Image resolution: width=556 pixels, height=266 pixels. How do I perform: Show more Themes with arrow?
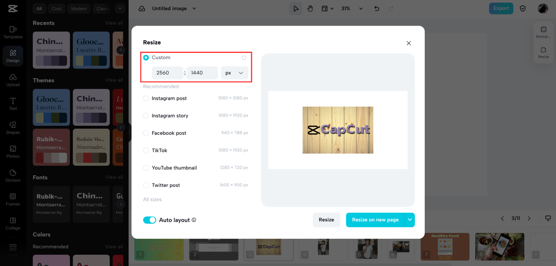(x=121, y=127)
